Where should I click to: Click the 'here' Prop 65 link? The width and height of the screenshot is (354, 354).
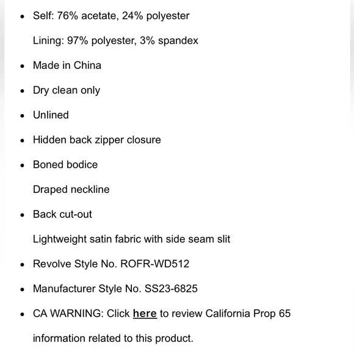click(145, 313)
